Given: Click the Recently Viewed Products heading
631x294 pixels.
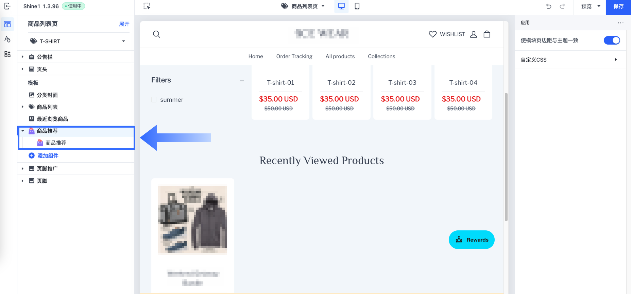Looking at the screenshot, I should pyautogui.click(x=322, y=160).
